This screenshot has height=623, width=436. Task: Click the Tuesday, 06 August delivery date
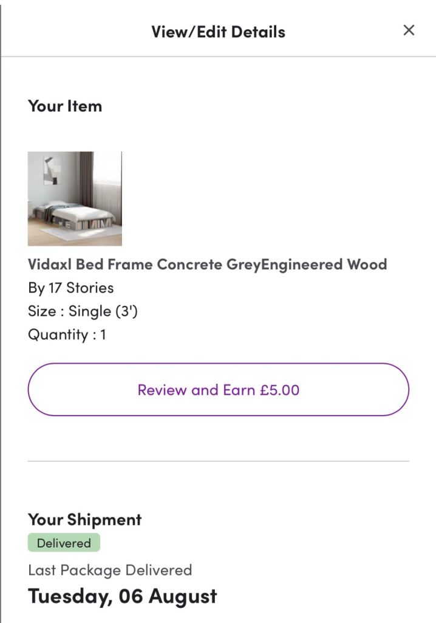122,596
